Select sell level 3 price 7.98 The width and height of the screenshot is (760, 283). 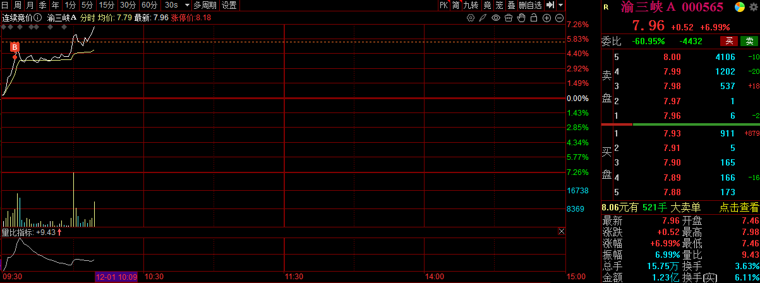(x=672, y=87)
